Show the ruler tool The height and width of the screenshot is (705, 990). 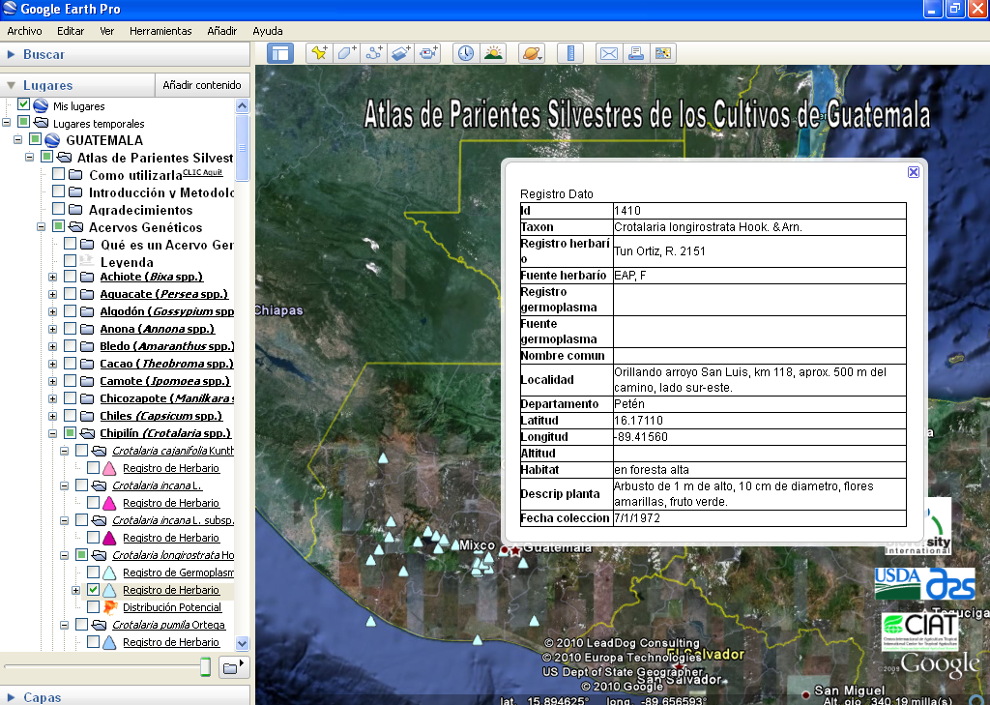pos(570,53)
